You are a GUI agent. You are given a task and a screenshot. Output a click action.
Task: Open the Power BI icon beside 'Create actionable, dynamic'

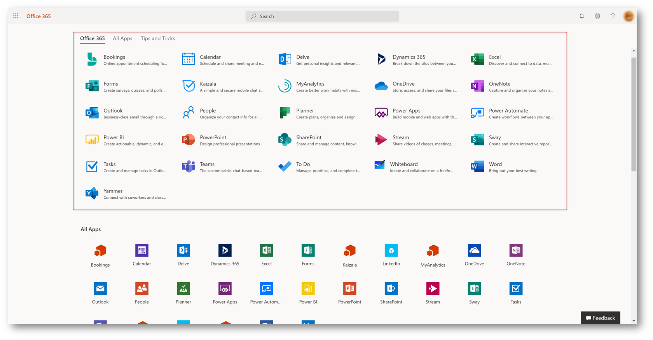click(92, 140)
